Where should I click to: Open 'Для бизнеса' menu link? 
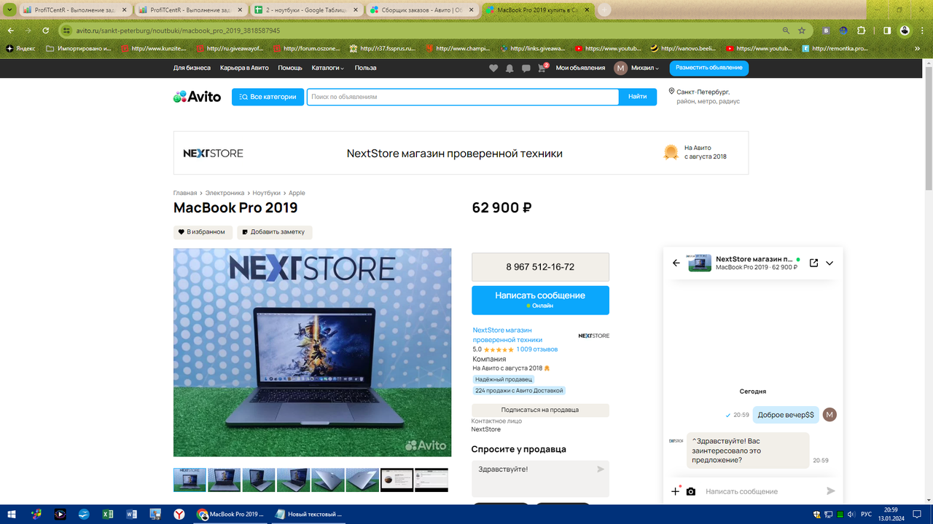click(x=192, y=68)
